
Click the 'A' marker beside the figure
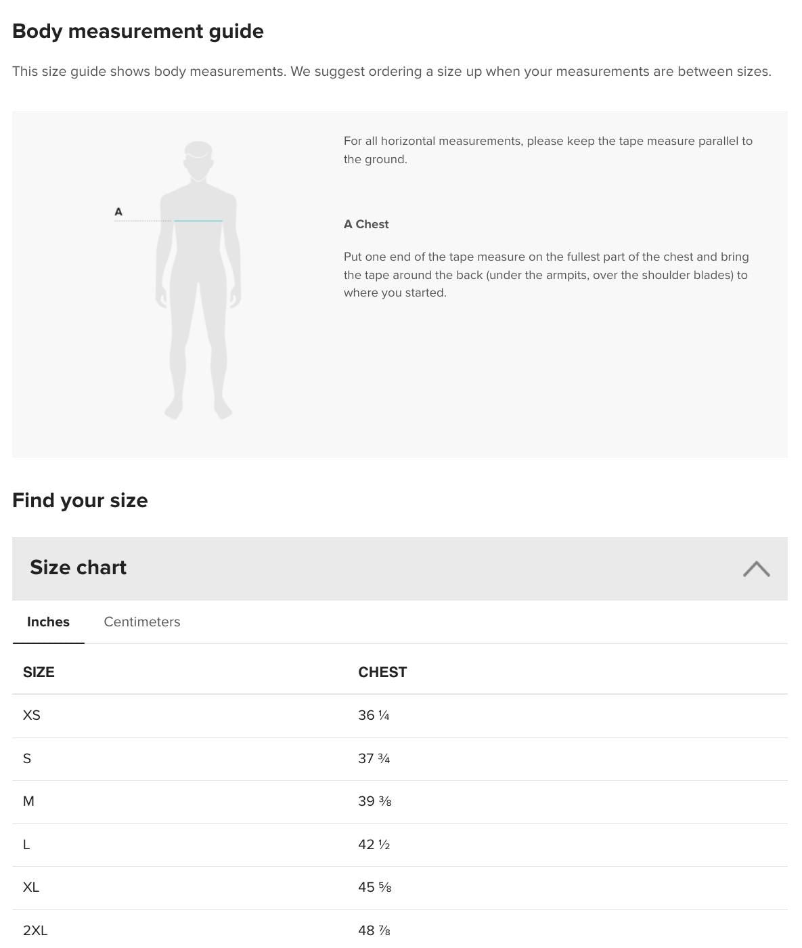(x=118, y=212)
